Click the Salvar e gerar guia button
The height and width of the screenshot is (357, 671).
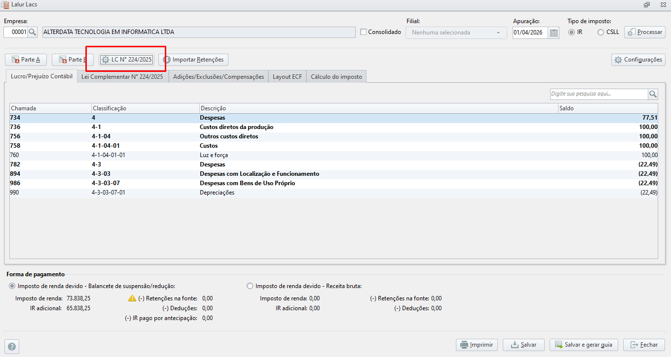click(x=584, y=345)
